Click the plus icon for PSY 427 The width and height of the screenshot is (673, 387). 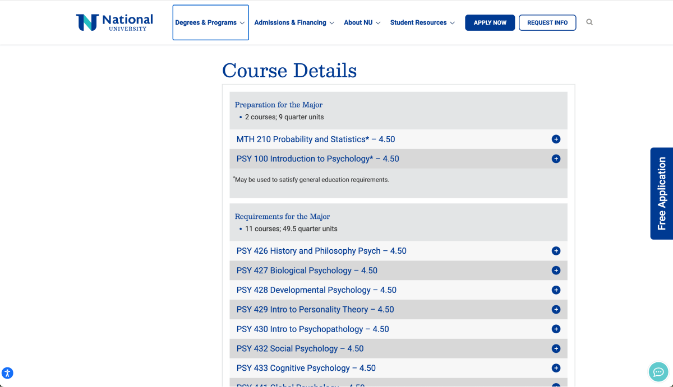556,270
